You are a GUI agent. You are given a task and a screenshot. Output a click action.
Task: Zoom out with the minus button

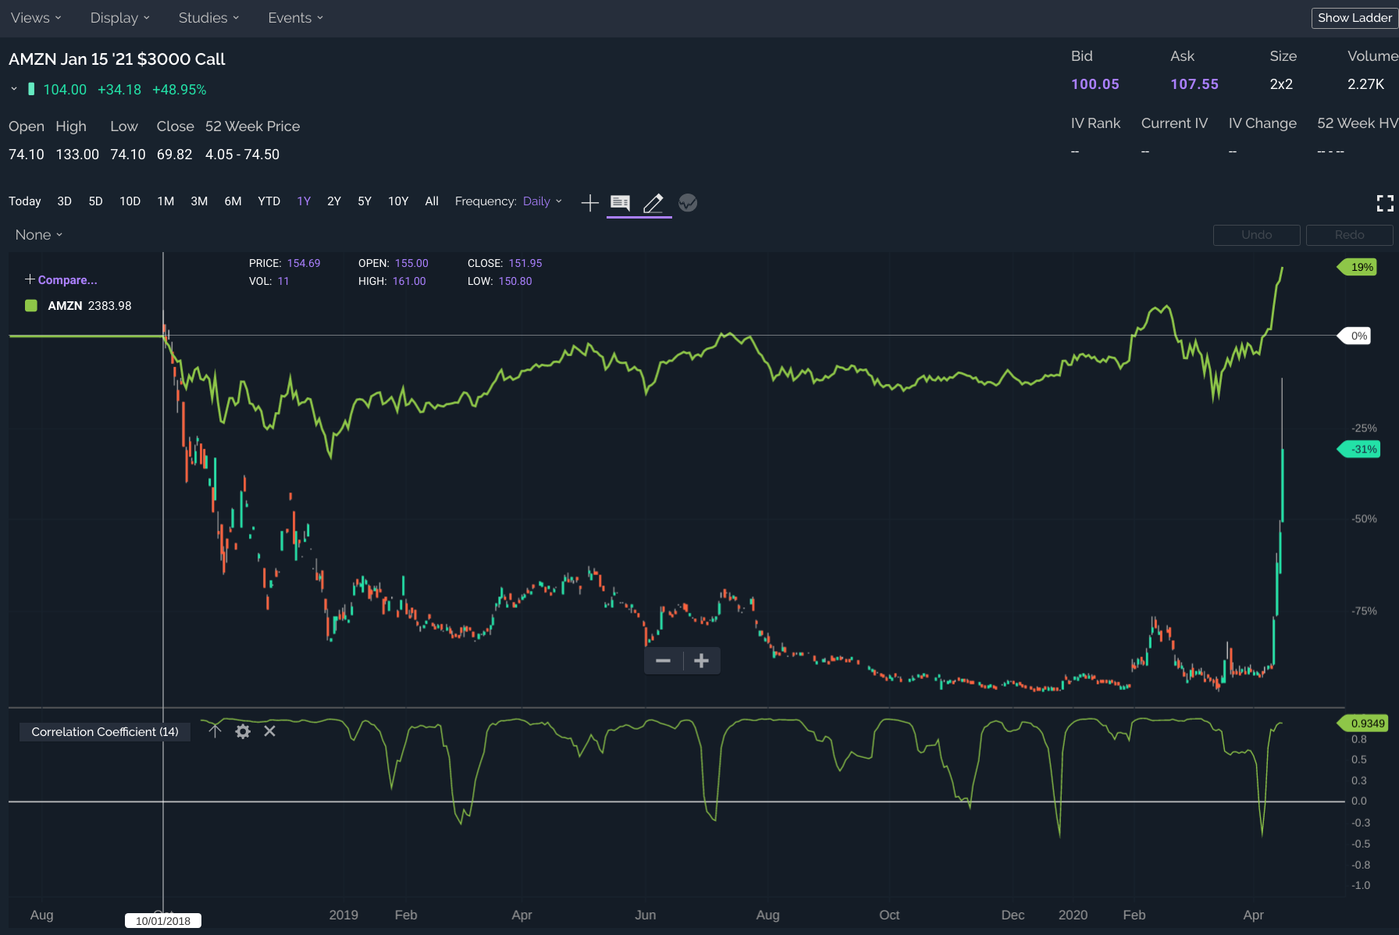pyautogui.click(x=664, y=661)
